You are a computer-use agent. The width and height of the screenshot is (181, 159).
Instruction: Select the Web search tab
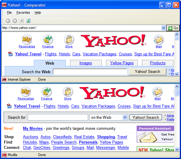pos(50,63)
